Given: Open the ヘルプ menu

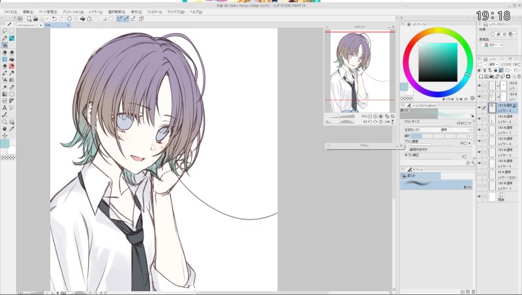Looking at the screenshot, I should coord(196,12).
